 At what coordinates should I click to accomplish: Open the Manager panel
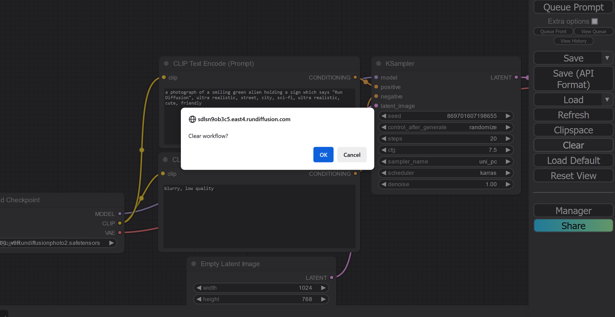tap(573, 211)
